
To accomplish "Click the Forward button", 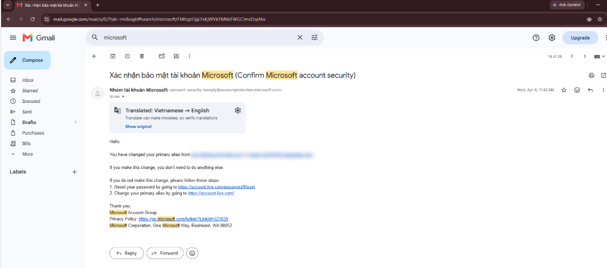I will coord(165,254).
